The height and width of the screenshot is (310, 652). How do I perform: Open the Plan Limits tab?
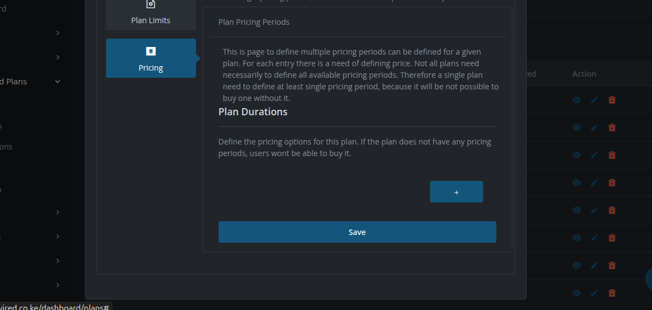pyautogui.click(x=151, y=15)
